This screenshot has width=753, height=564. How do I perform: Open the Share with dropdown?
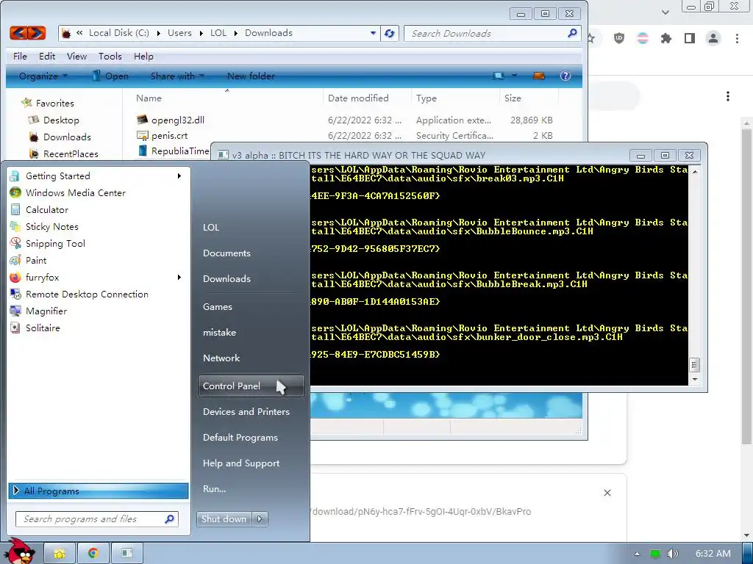click(177, 76)
